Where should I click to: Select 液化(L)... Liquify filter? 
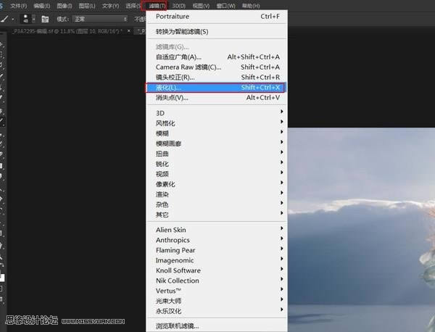point(216,88)
